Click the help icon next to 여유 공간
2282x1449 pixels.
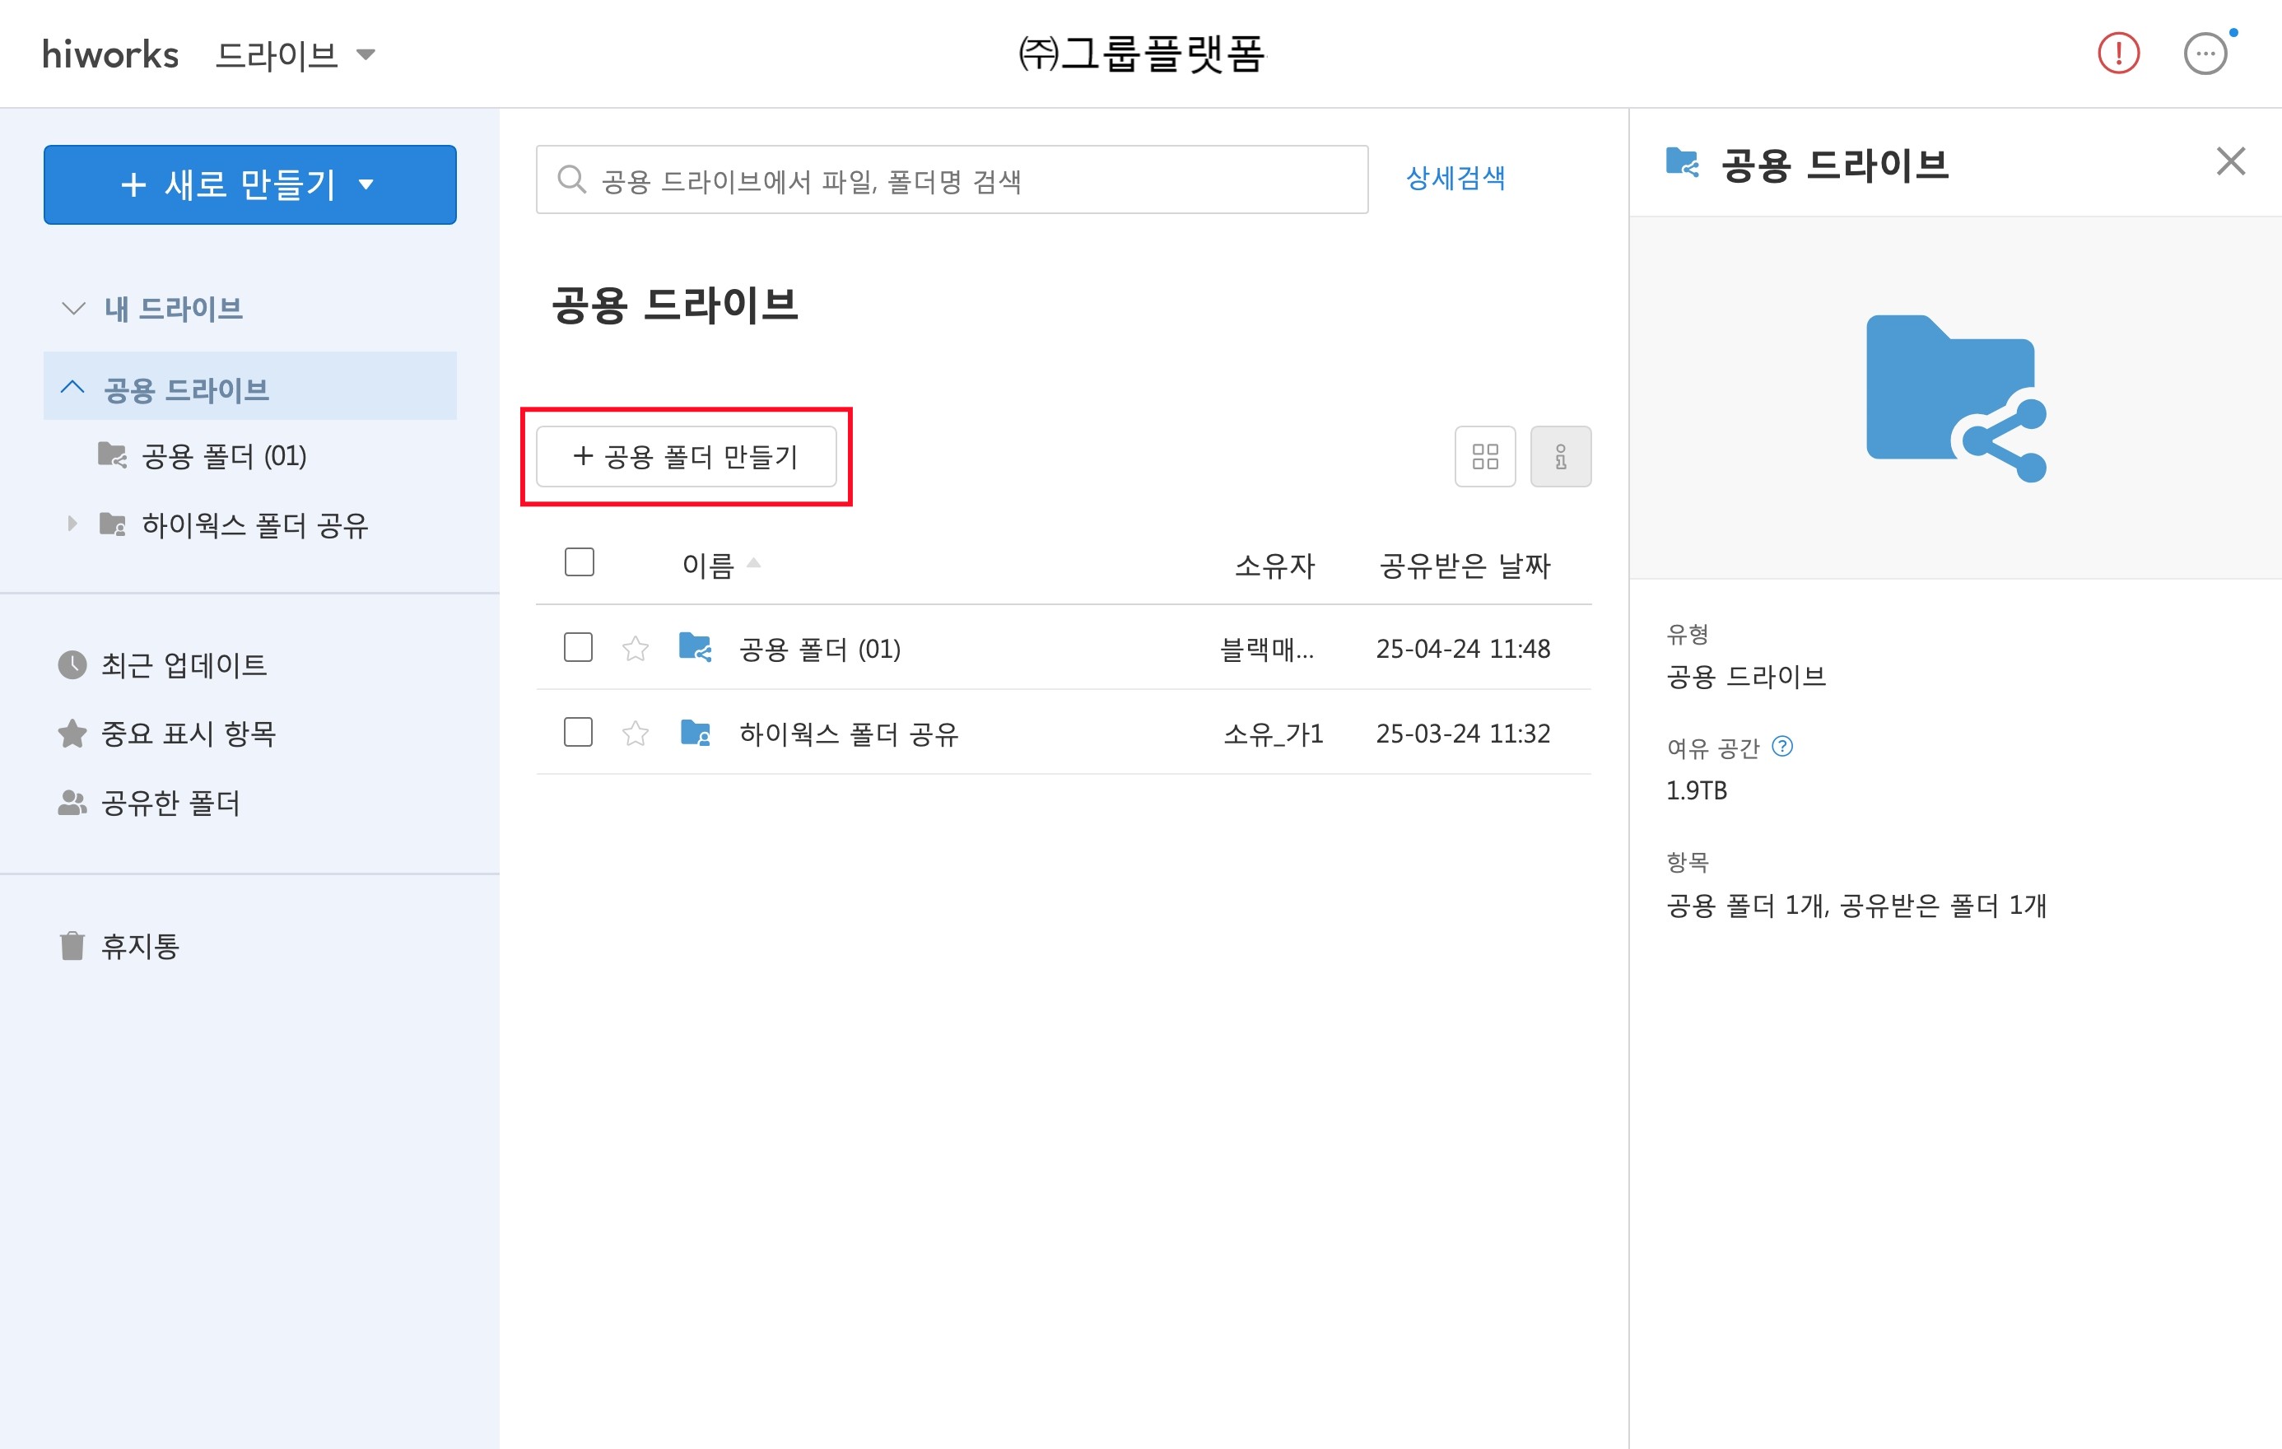(1781, 747)
